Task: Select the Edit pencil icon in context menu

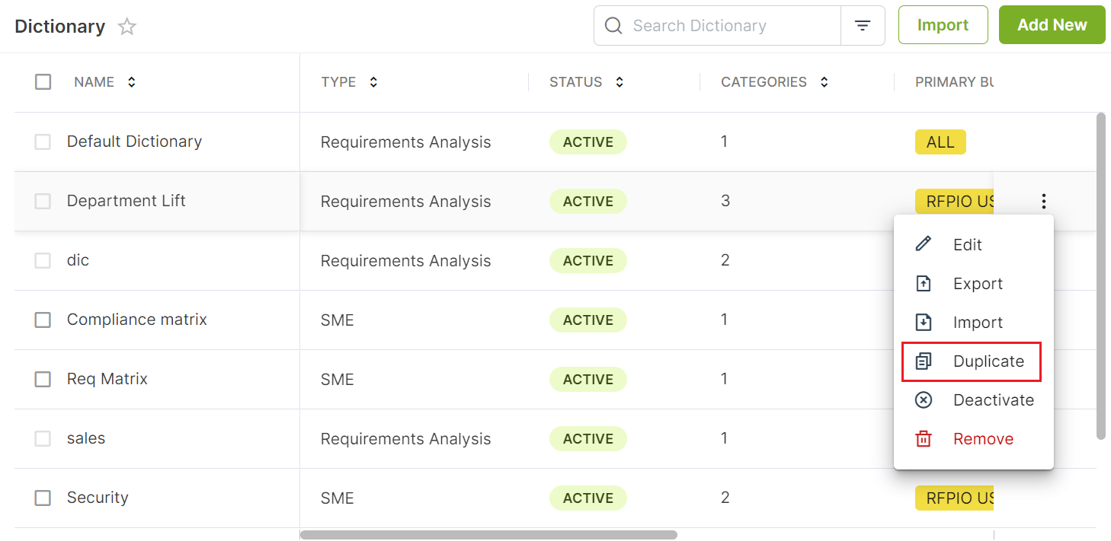Action: 923,244
